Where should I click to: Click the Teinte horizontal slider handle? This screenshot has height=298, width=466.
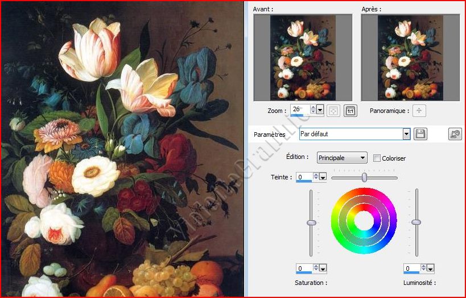[364, 178]
